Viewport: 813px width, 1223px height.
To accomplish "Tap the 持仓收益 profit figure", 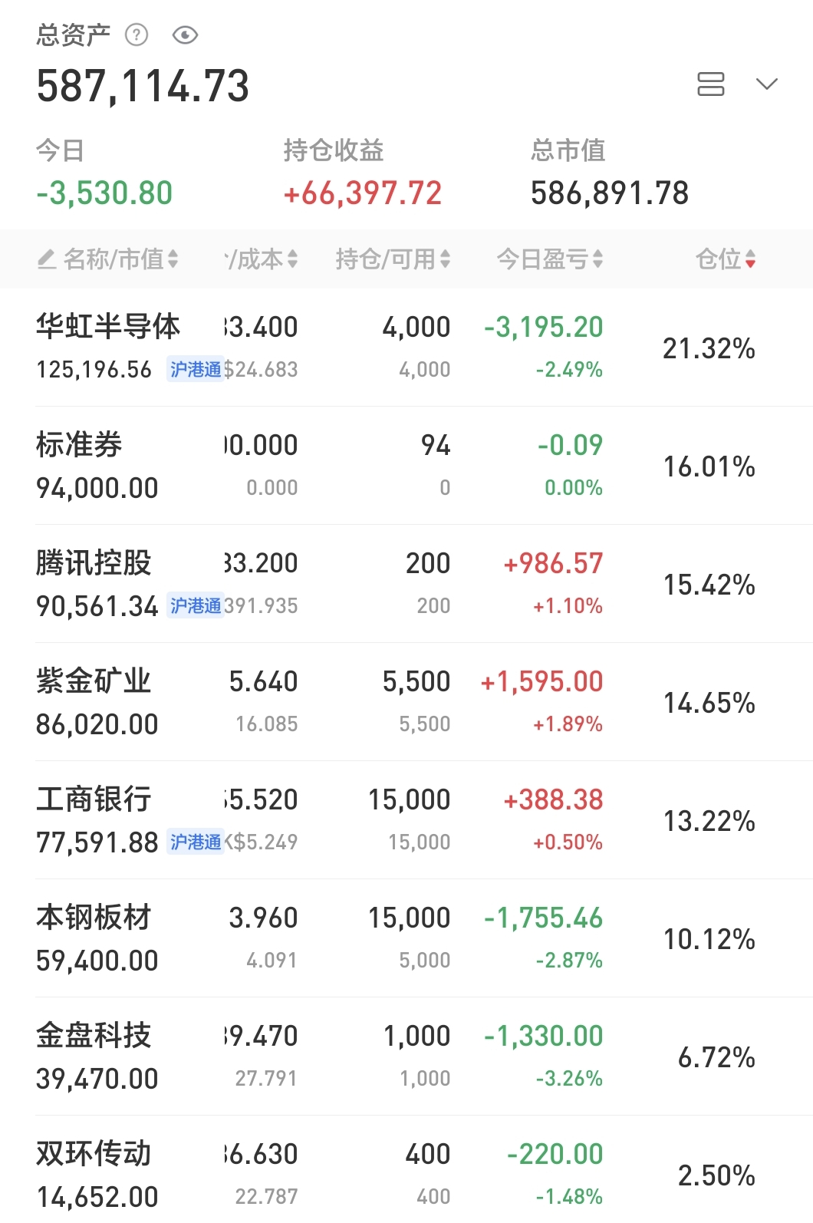I will [363, 193].
